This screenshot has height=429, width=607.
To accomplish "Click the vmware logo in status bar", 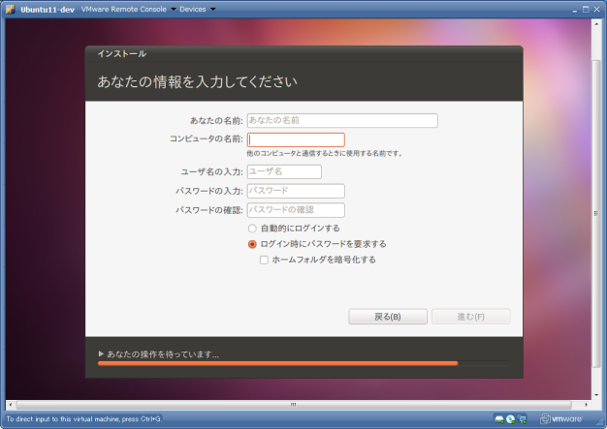I will (x=560, y=419).
